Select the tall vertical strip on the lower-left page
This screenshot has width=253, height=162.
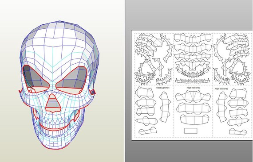(x=165, y=107)
